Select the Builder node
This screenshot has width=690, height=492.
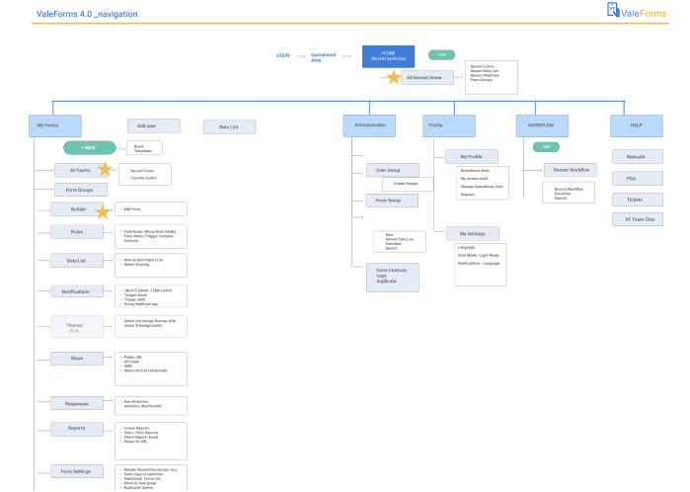click(77, 209)
